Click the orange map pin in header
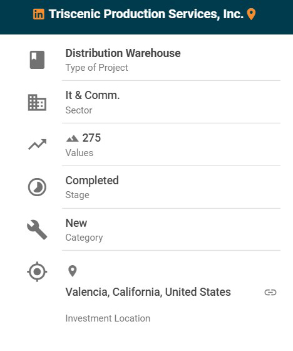The width and height of the screenshot is (293, 351). [x=251, y=14]
